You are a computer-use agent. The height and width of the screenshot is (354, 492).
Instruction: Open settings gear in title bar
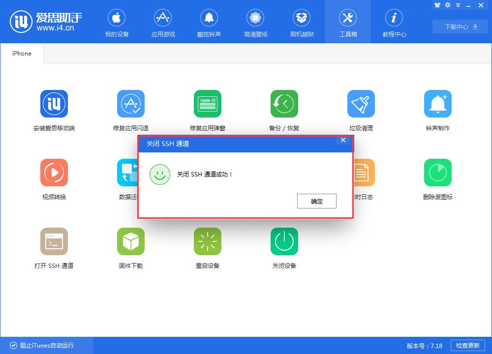point(448,5)
